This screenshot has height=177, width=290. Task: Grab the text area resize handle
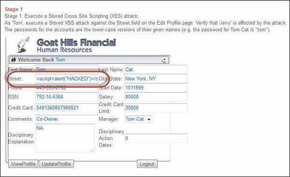(x=92, y=150)
